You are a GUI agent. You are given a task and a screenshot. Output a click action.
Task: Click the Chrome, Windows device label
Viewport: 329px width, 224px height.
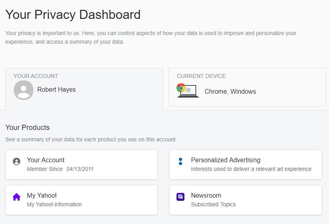tap(230, 91)
